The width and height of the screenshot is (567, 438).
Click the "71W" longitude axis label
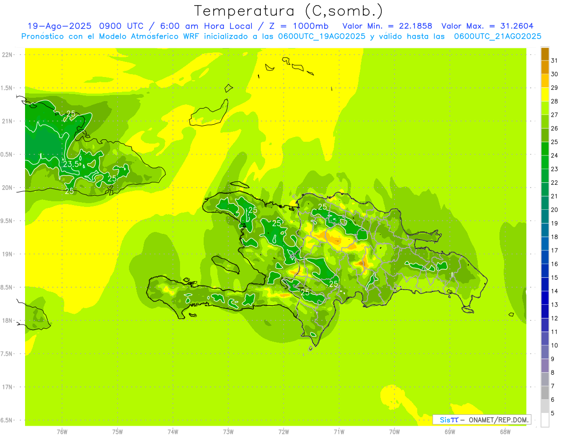tap(339, 432)
